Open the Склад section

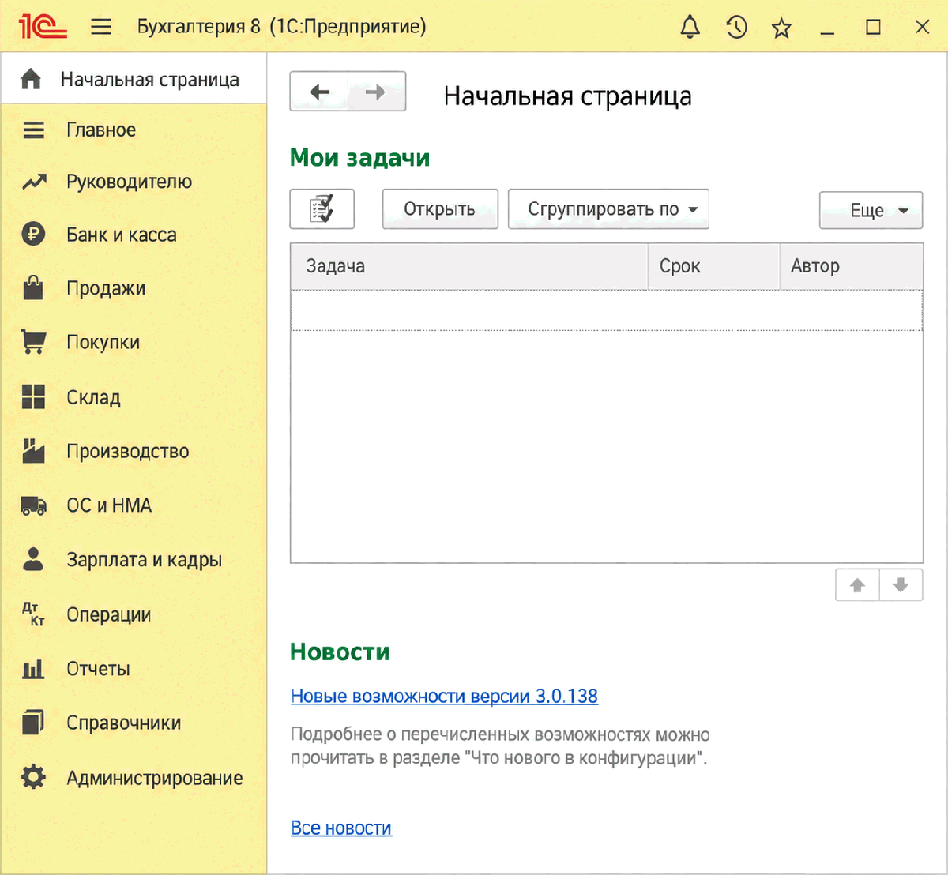[x=134, y=397]
